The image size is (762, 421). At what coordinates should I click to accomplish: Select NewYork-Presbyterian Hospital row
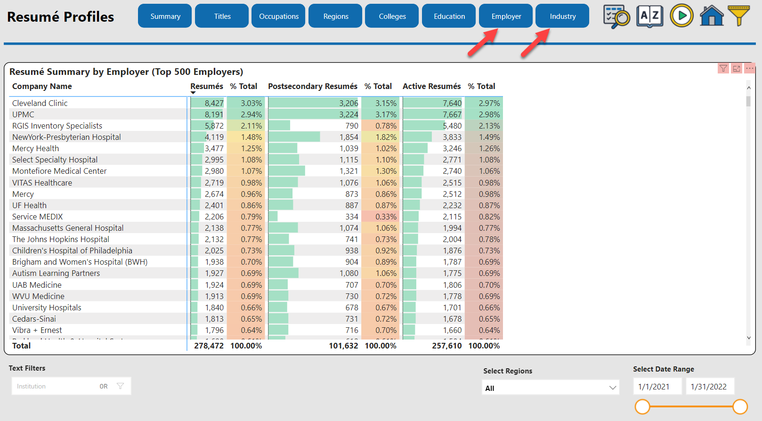point(256,137)
